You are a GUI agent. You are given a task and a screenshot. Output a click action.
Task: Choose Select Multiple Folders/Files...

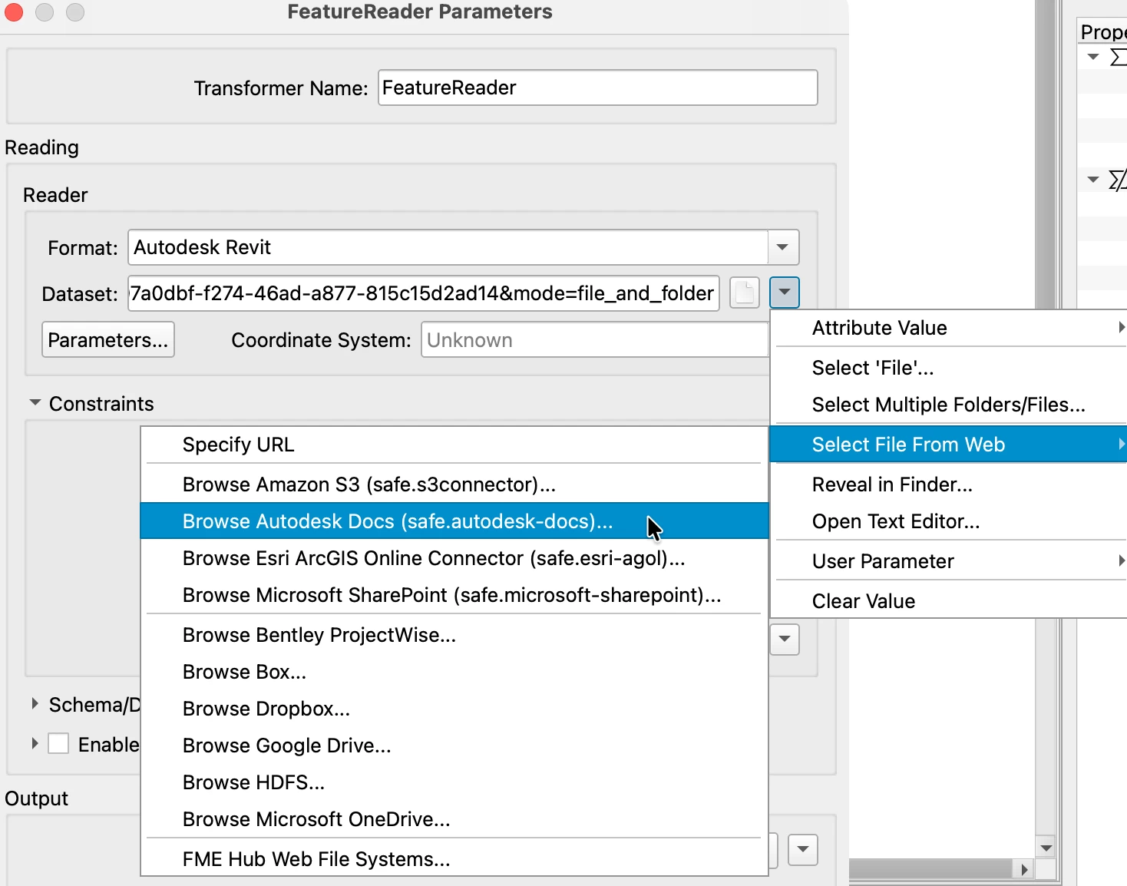point(949,405)
